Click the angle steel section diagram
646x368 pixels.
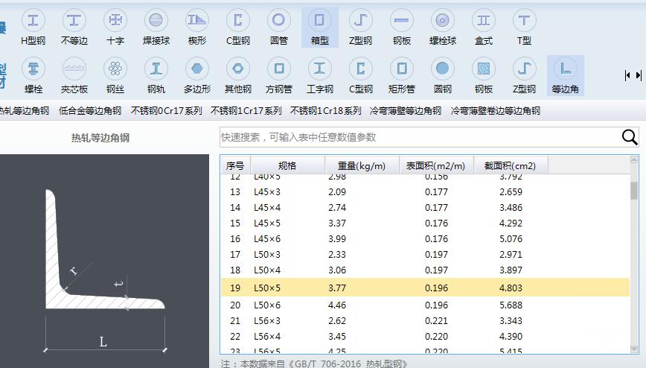[105, 261]
